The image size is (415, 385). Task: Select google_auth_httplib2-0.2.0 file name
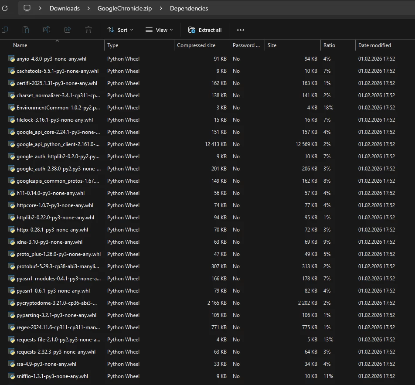[58, 157]
